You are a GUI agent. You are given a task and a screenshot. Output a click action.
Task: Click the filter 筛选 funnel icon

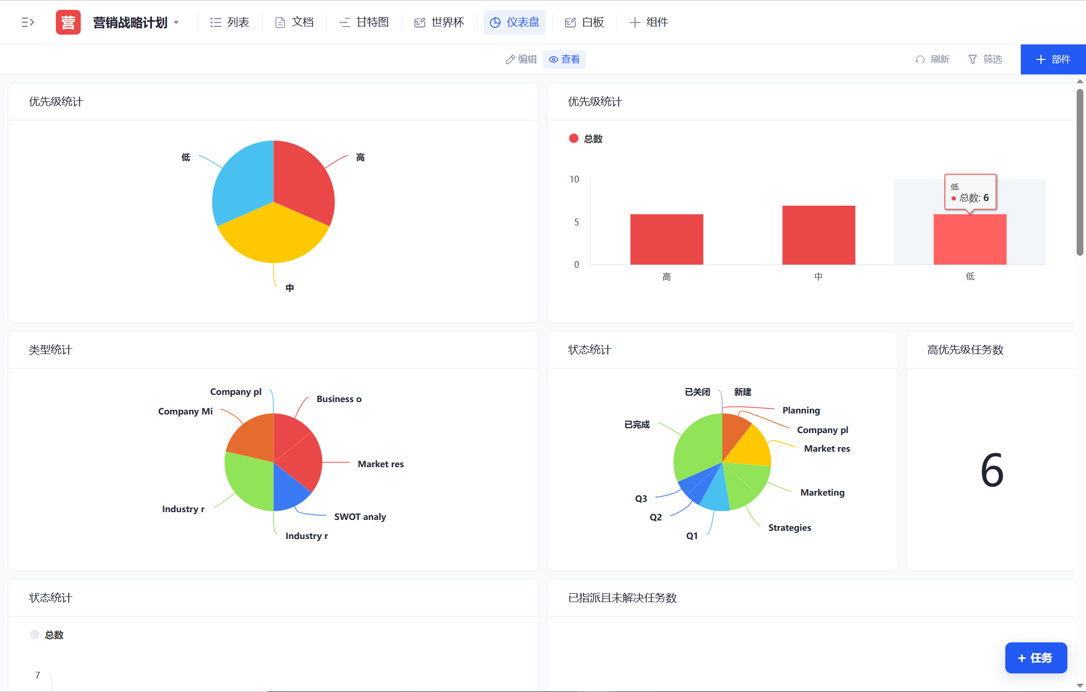[x=973, y=59]
